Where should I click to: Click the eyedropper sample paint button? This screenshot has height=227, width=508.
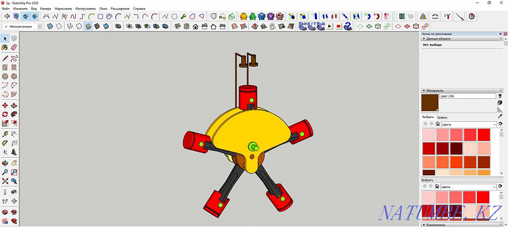(x=500, y=116)
